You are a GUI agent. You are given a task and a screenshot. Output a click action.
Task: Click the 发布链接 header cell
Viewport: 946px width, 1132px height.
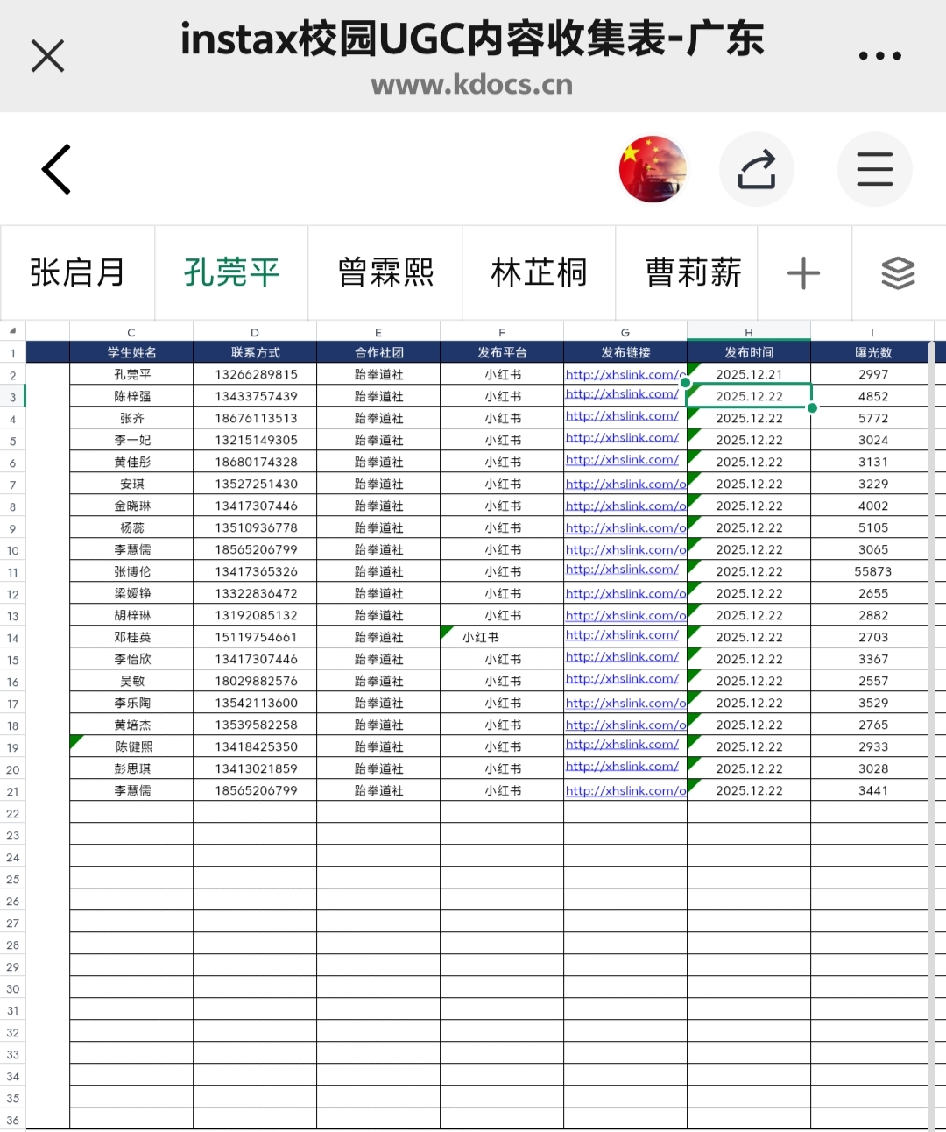[x=625, y=352]
